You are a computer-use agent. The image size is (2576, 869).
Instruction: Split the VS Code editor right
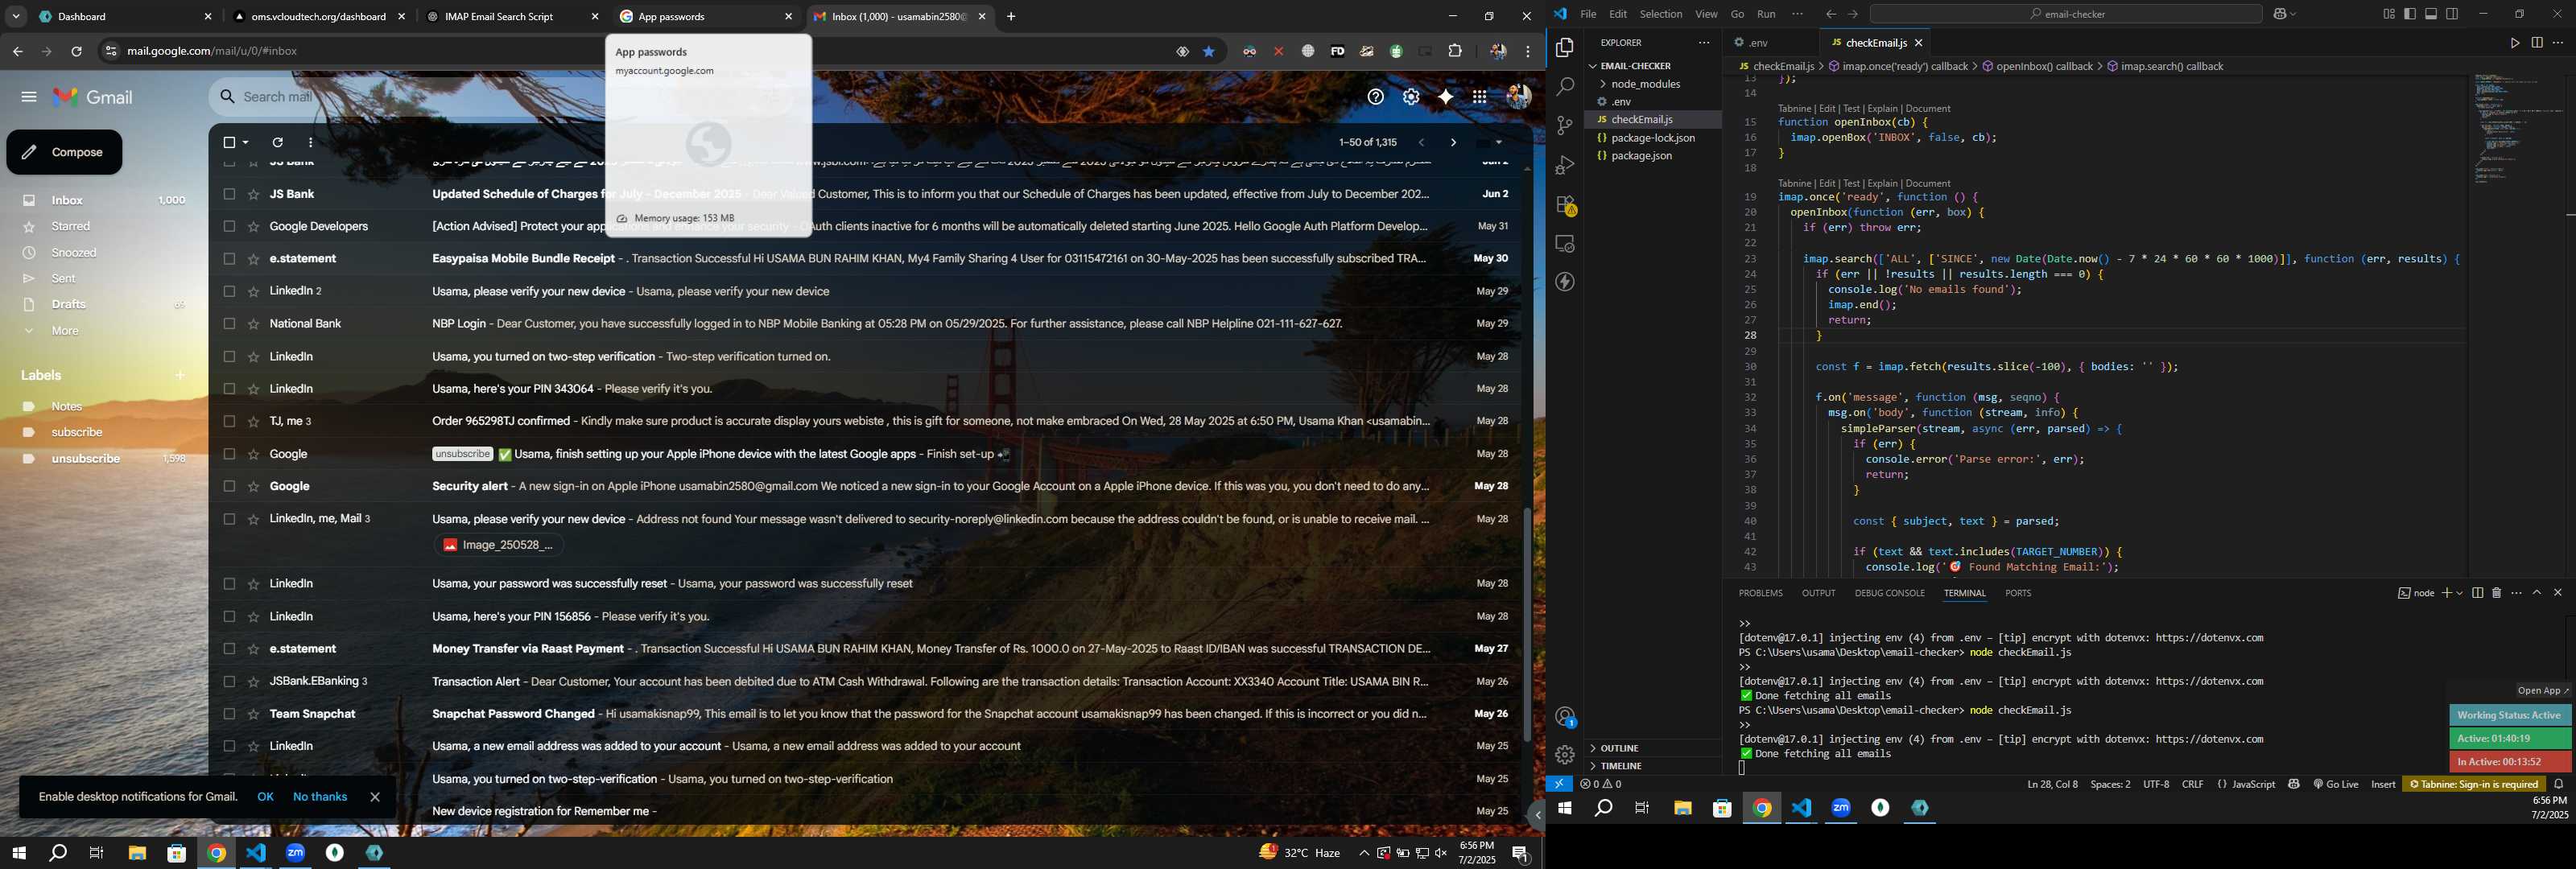click(x=2537, y=43)
